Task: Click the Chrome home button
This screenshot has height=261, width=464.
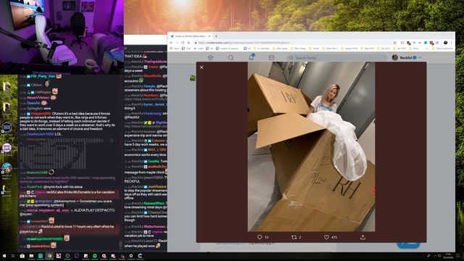Action: tap(188, 43)
